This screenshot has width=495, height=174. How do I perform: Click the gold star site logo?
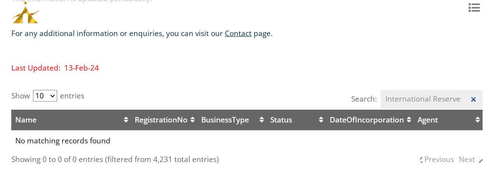pos(26,13)
